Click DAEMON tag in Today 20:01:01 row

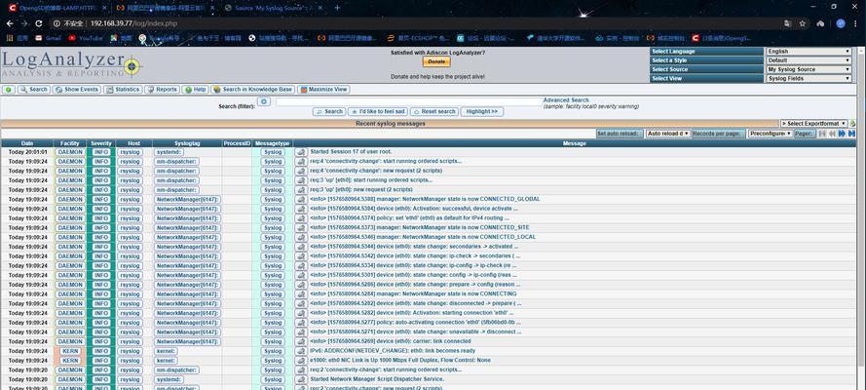point(70,152)
